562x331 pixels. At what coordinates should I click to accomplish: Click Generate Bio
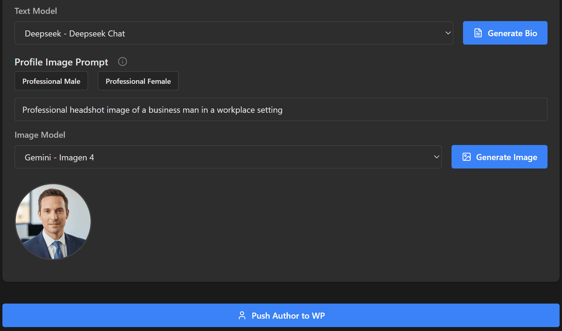click(x=505, y=33)
